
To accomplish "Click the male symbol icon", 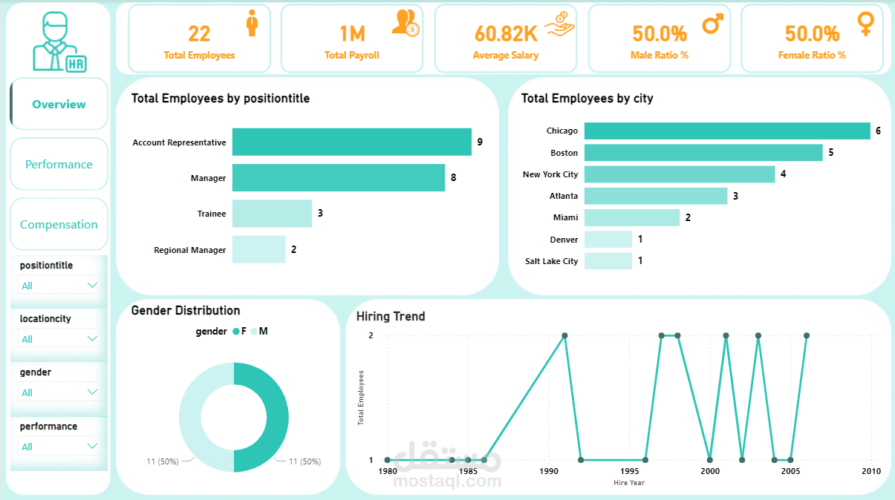I will click(x=712, y=25).
